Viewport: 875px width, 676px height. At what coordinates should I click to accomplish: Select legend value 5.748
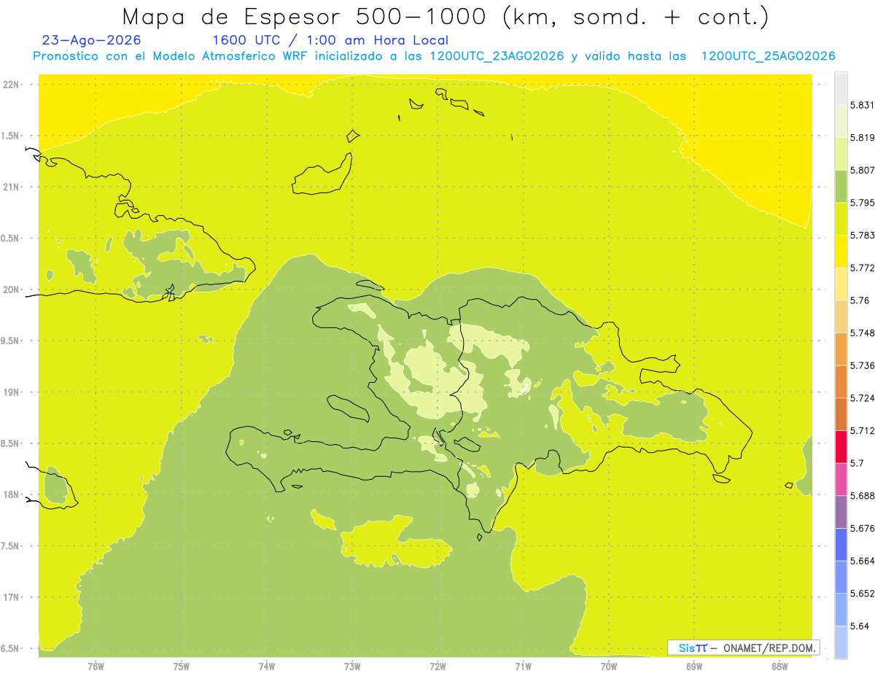862,333
